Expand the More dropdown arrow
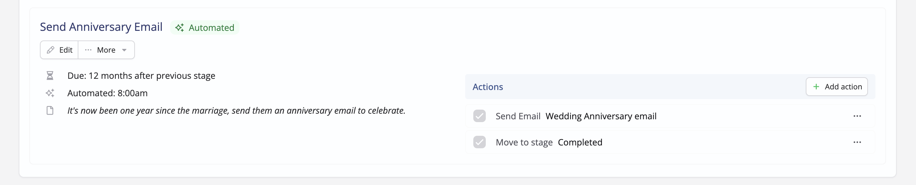The width and height of the screenshot is (916, 185). pos(125,50)
